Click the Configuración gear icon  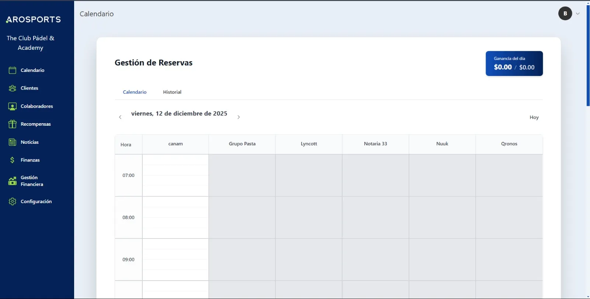[x=13, y=201]
